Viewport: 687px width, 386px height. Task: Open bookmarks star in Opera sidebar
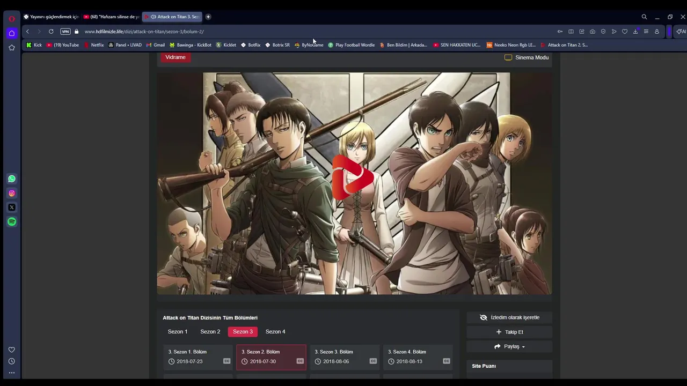point(11,48)
